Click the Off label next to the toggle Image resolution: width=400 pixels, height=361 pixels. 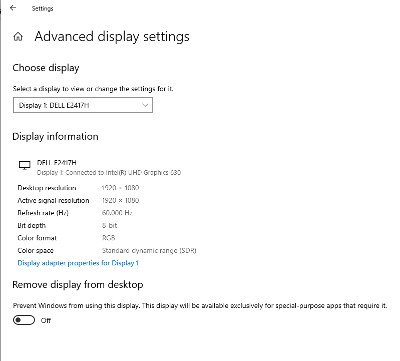(x=46, y=320)
